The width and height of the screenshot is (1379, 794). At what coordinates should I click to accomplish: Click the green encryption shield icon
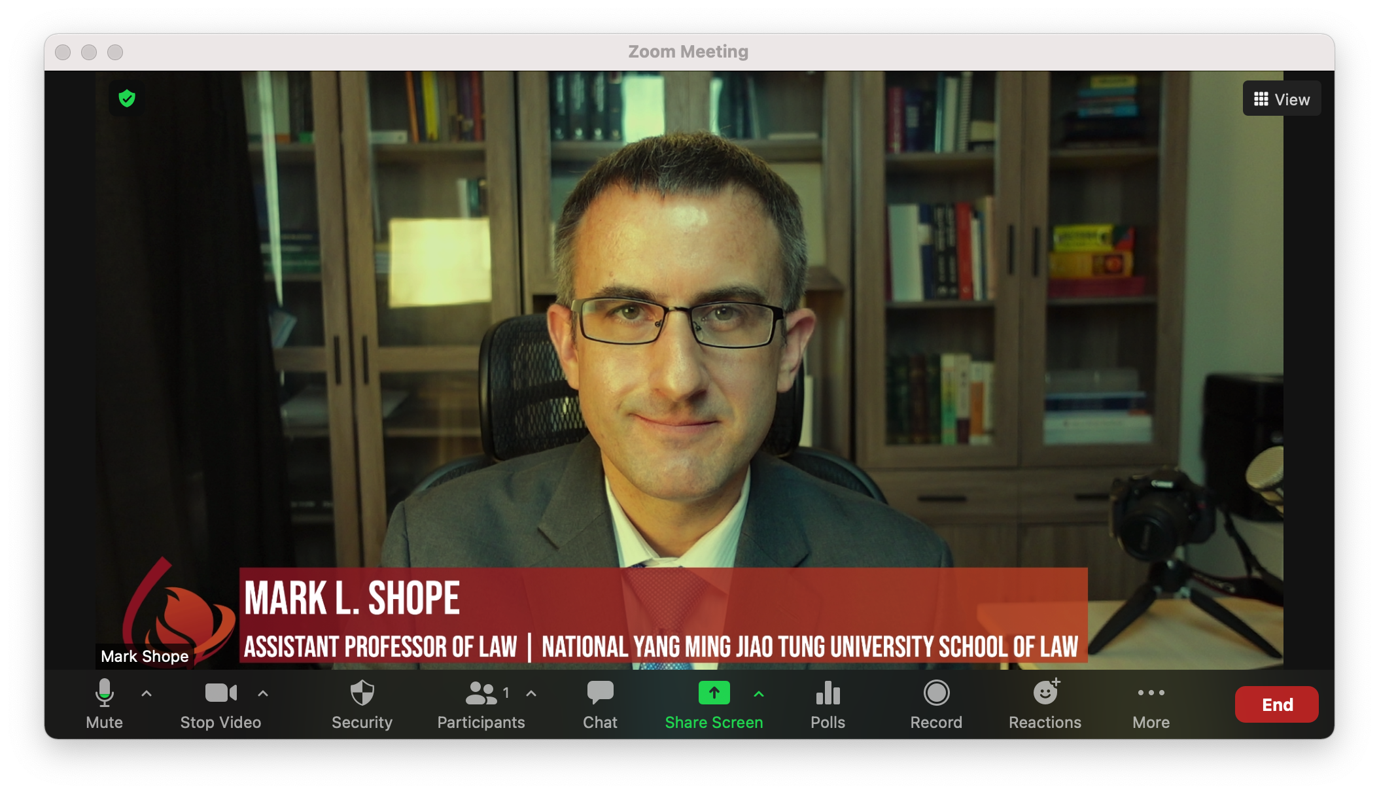click(127, 99)
